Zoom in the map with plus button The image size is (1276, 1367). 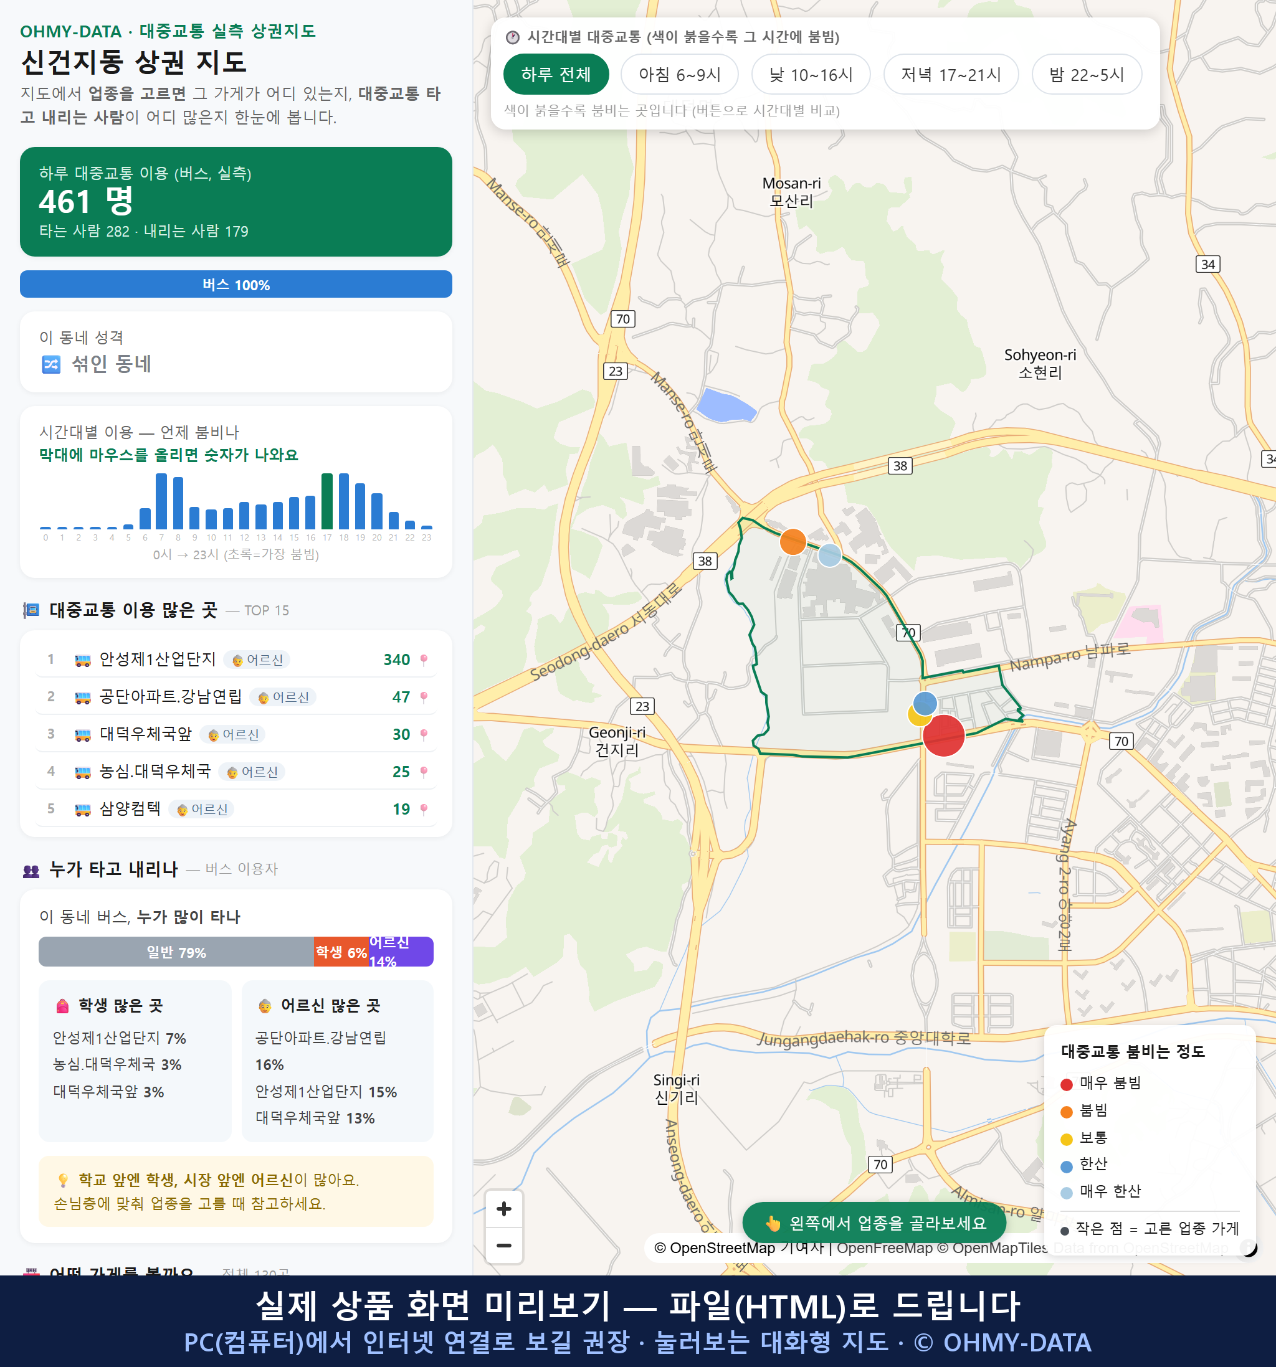(504, 1209)
